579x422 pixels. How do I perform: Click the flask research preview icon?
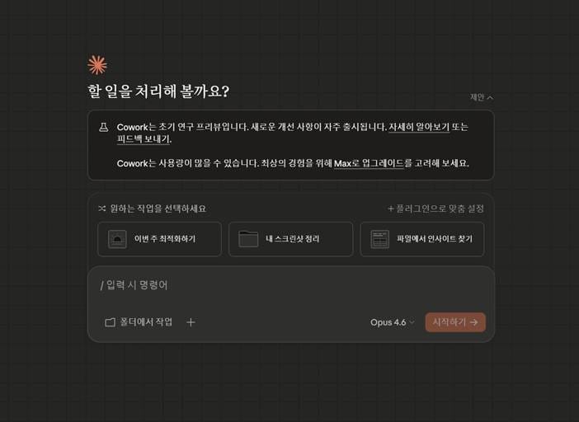[x=104, y=127]
